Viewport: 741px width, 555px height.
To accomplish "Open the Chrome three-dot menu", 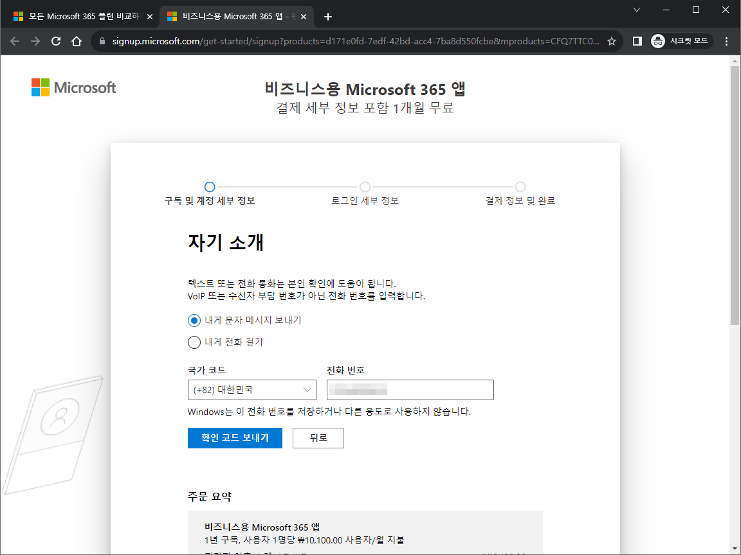I will (727, 42).
